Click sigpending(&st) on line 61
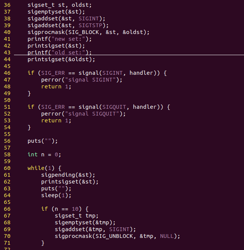Screen dimensions: 244x250 pyautogui.click(x=68, y=175)
